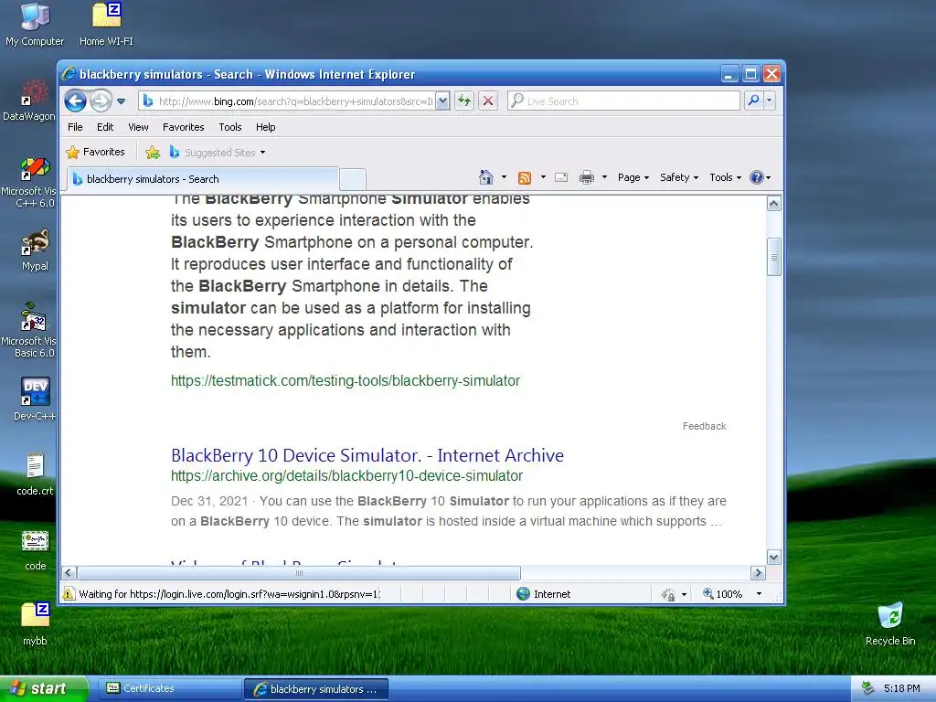
Task: Click the red Stop loading icon
Action: click(488, 101)
